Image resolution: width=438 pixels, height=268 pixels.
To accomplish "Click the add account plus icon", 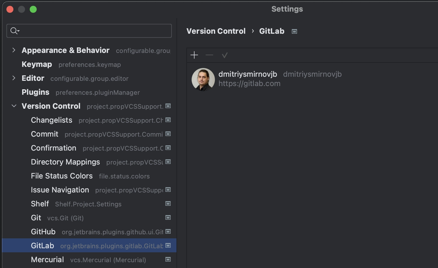I will click(194, 55).
